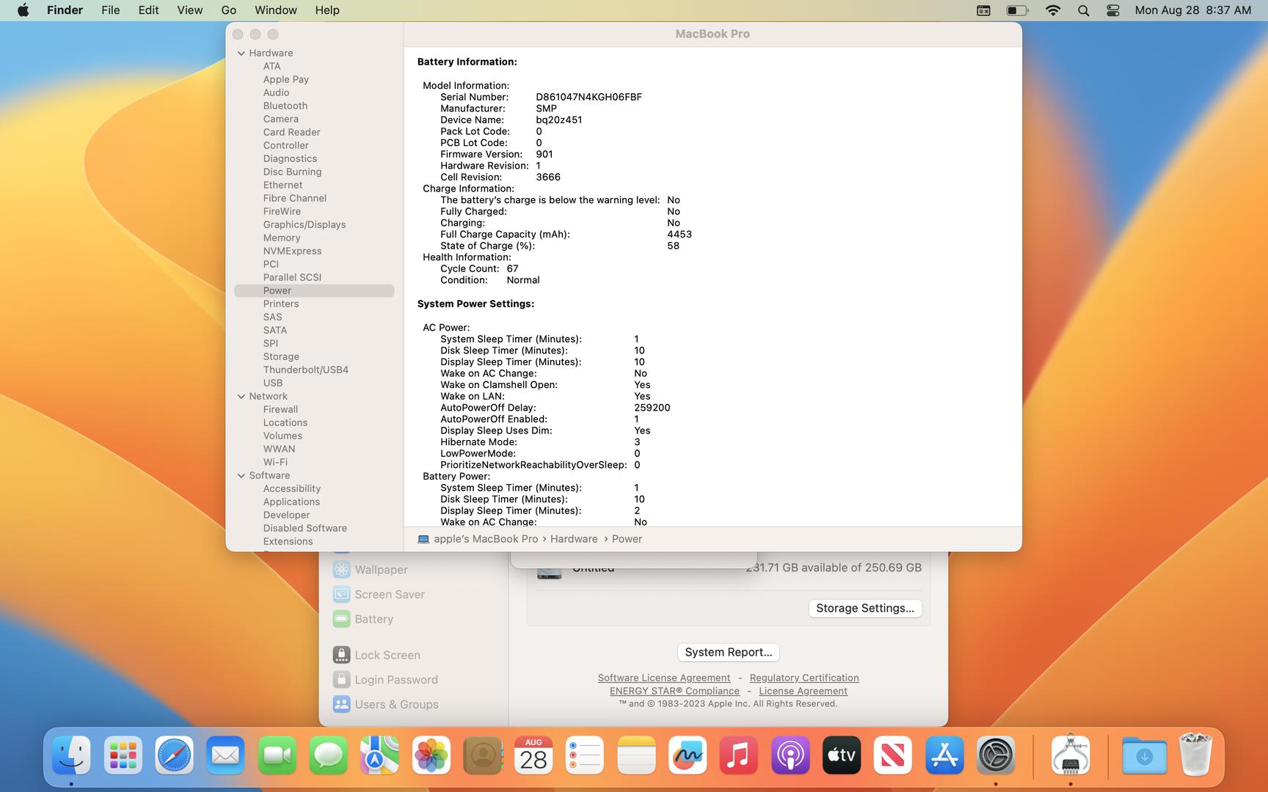
Task: Click the date and time clock
Action: coord(1192,10)
